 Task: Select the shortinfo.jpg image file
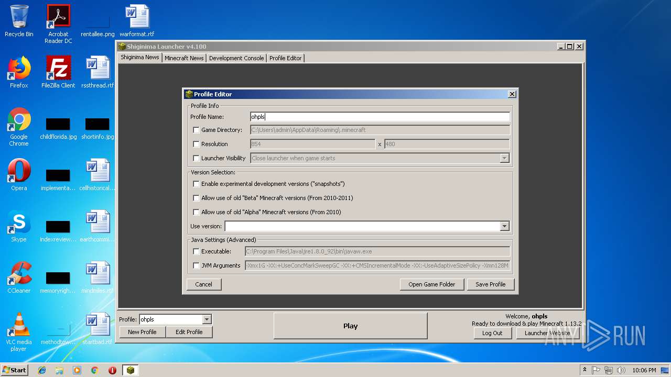click(x=98, y=129)
